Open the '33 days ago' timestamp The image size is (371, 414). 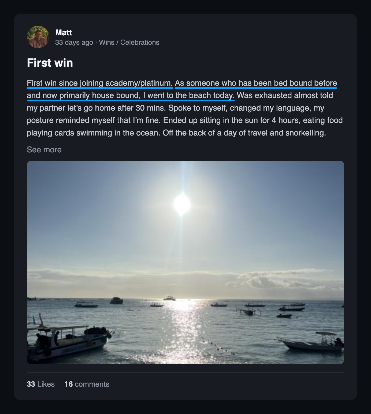(x=74, y=42)
